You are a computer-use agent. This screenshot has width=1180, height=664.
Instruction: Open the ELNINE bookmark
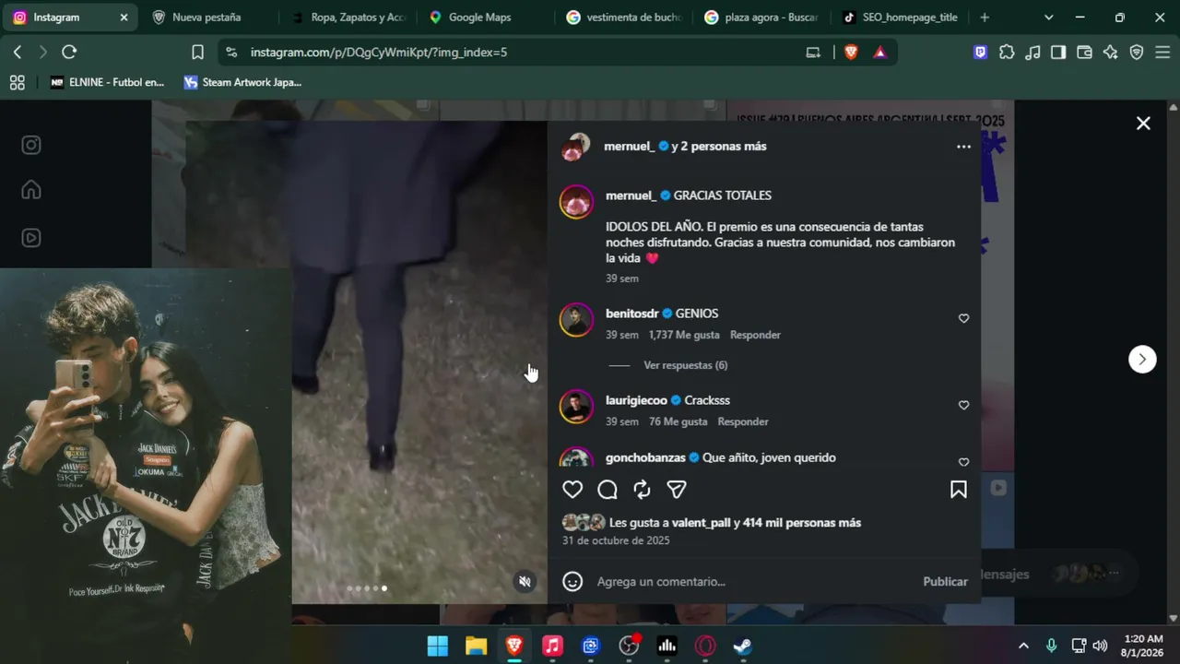pos(107,82)
